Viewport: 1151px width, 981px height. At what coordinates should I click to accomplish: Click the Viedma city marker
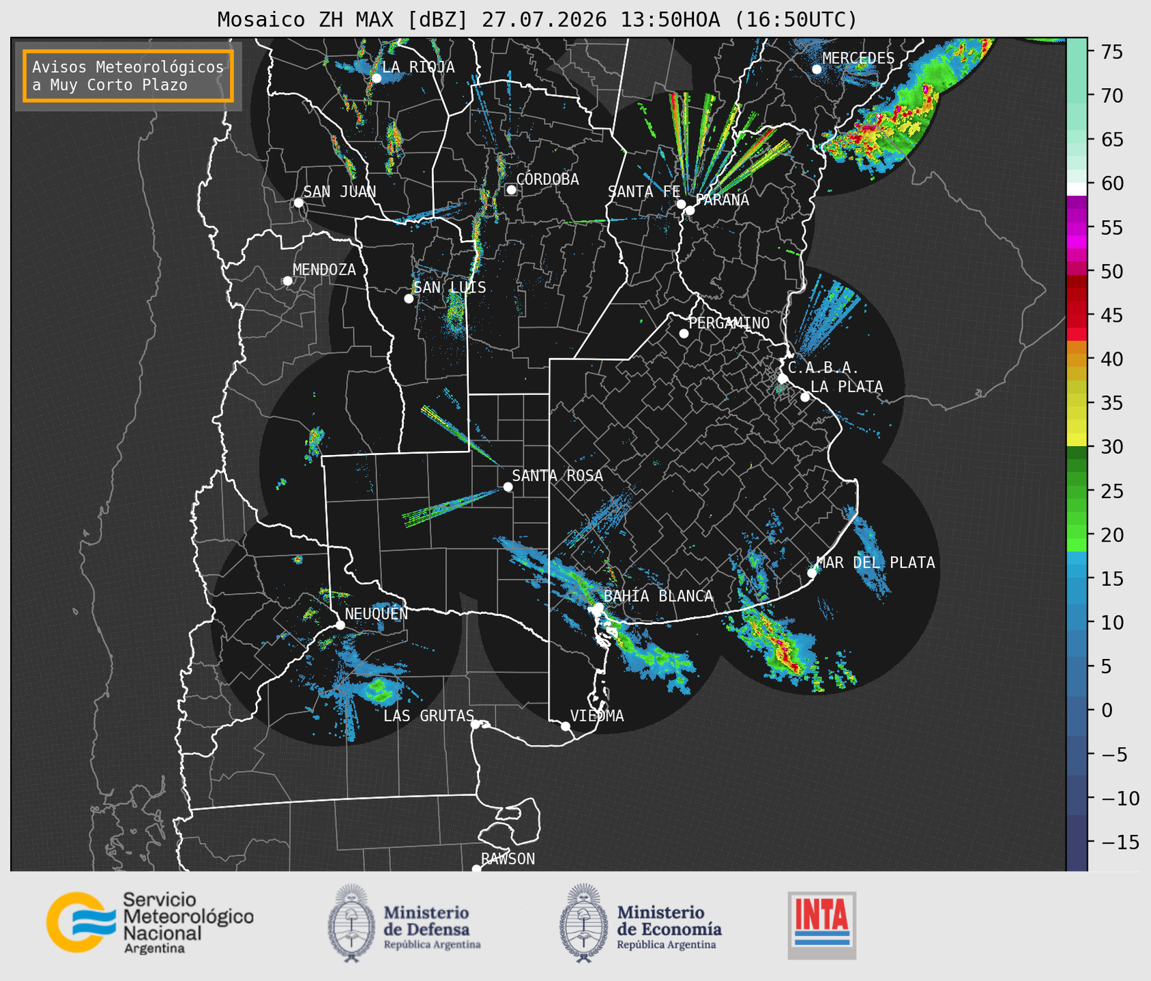565,726
